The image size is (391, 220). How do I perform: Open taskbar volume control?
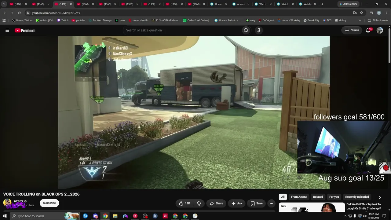coord(364,216)
